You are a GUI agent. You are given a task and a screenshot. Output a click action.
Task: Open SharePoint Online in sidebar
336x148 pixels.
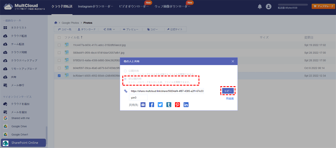point(23,143)
